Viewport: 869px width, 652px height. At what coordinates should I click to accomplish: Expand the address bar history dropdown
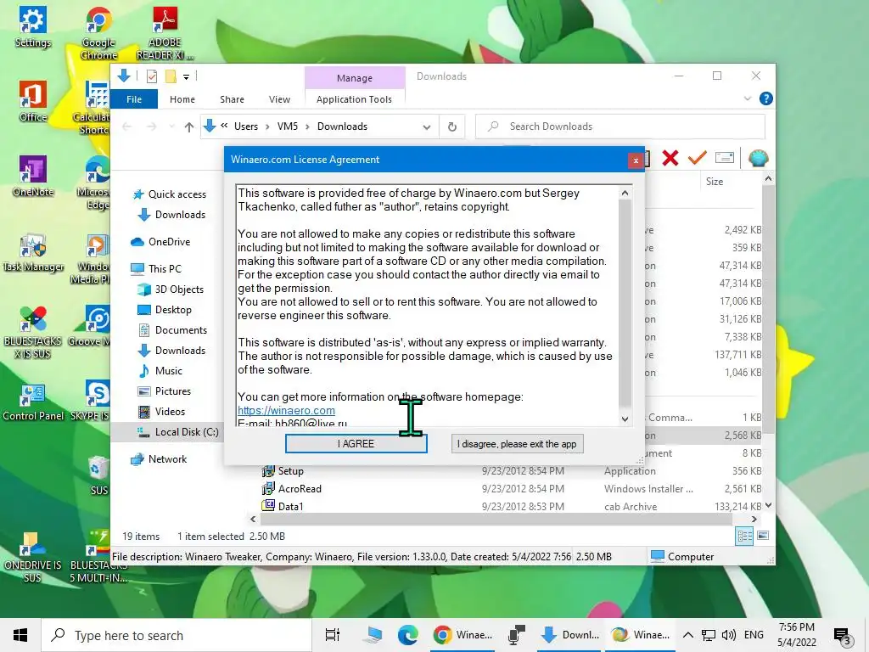[x=426, y=127]
